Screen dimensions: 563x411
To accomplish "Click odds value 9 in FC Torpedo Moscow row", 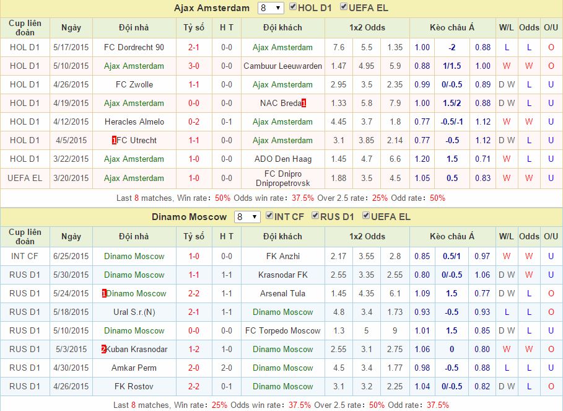I will (x=395, y=331).
